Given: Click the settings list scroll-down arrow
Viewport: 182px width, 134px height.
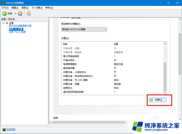Looking at the screenshot, I should tap(165, 93).
